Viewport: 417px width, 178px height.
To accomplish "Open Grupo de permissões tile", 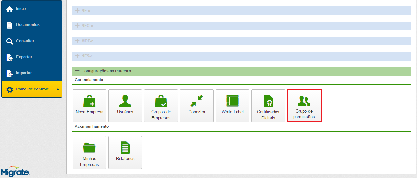I will pos(304,106).
